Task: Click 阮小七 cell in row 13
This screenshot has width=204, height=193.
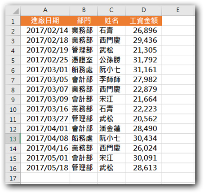Action: coord(111,138)
